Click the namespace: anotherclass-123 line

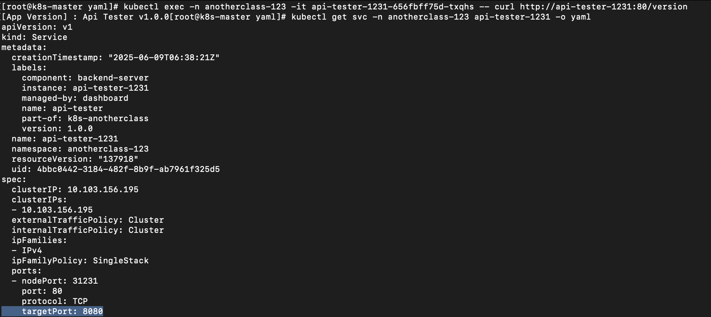(x=80, y=149)
